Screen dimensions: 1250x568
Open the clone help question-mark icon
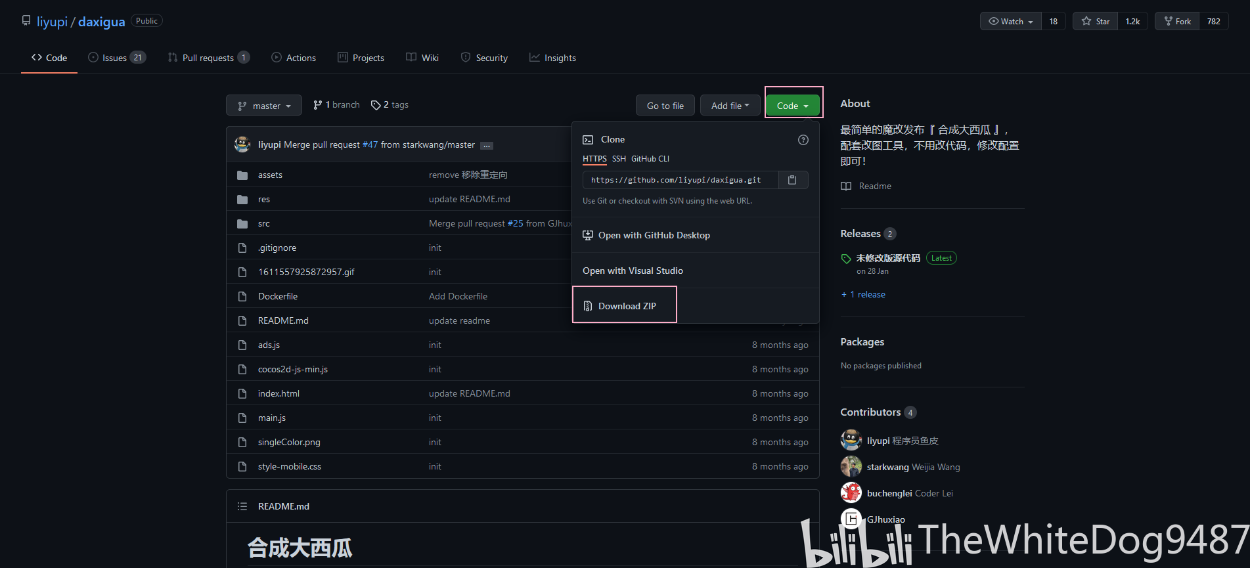click(x=803, y=140)
